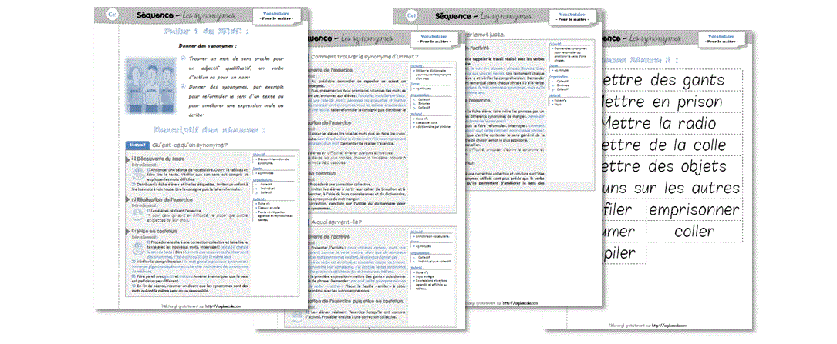Click the Ce1 badge on first page
This screenshot has height=344, width=837.
[x=113, y=15]
